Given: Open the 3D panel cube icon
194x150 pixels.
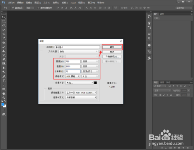Looking at the screenshot, I should tap(149, 45).
